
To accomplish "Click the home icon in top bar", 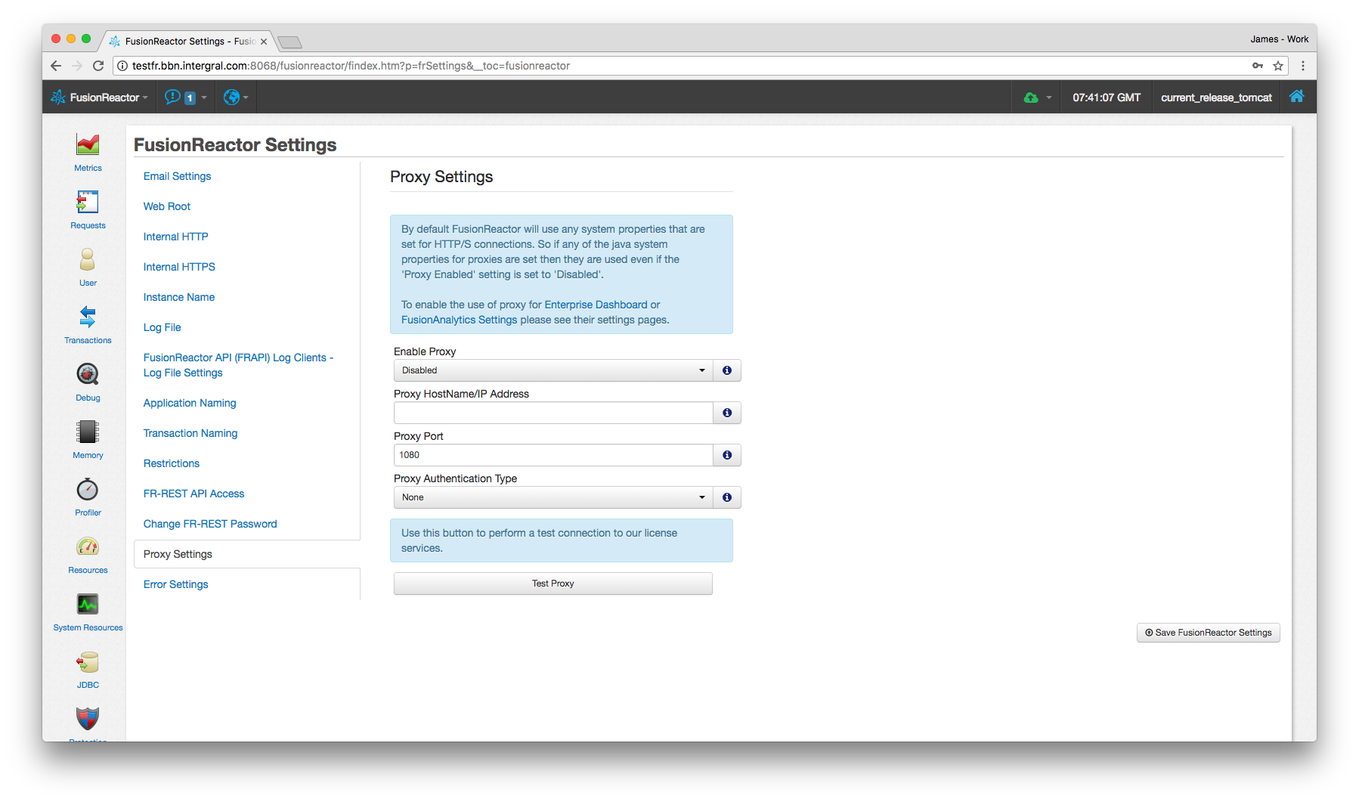I will click(1297, 97).
